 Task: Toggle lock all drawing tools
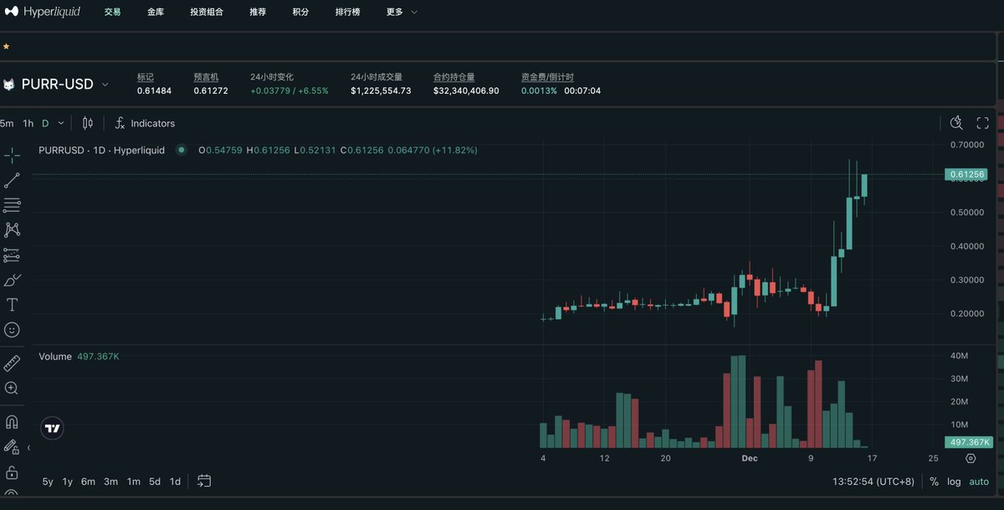click(12, 472)
